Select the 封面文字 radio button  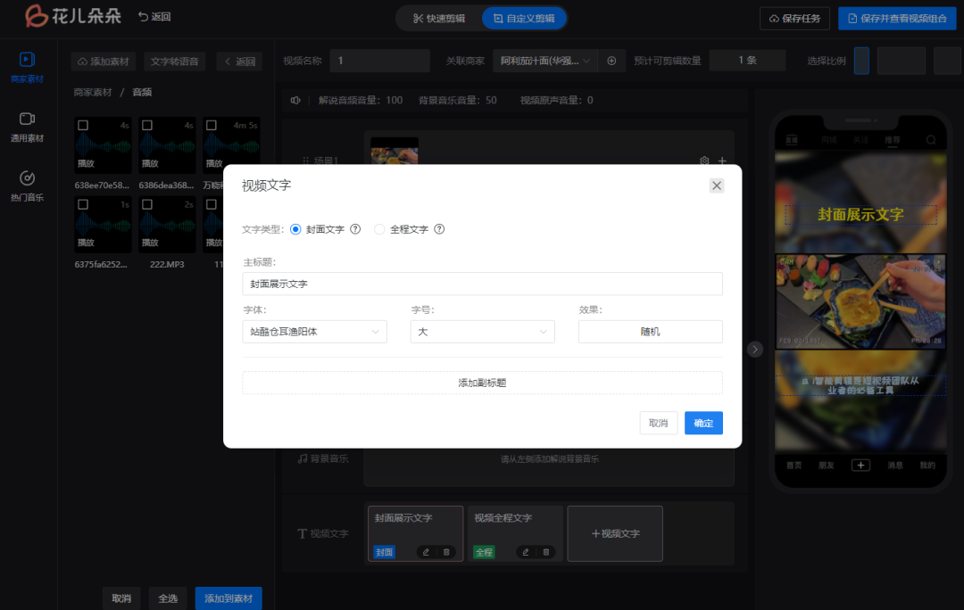(x=295, y=229)
